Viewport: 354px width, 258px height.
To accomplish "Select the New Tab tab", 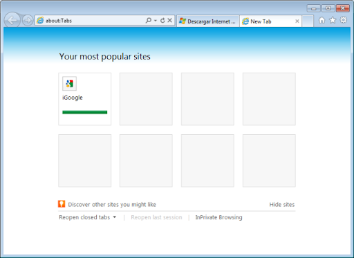I will pyautogui.click(x=270, y=21).
